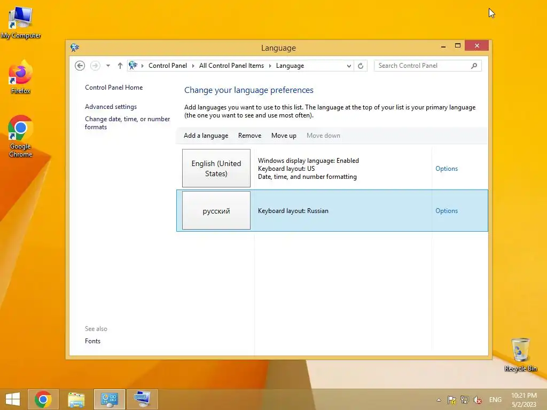This screenshot has width=547, height=410.
Task: Open Advanced settings link
Action: 111,107
